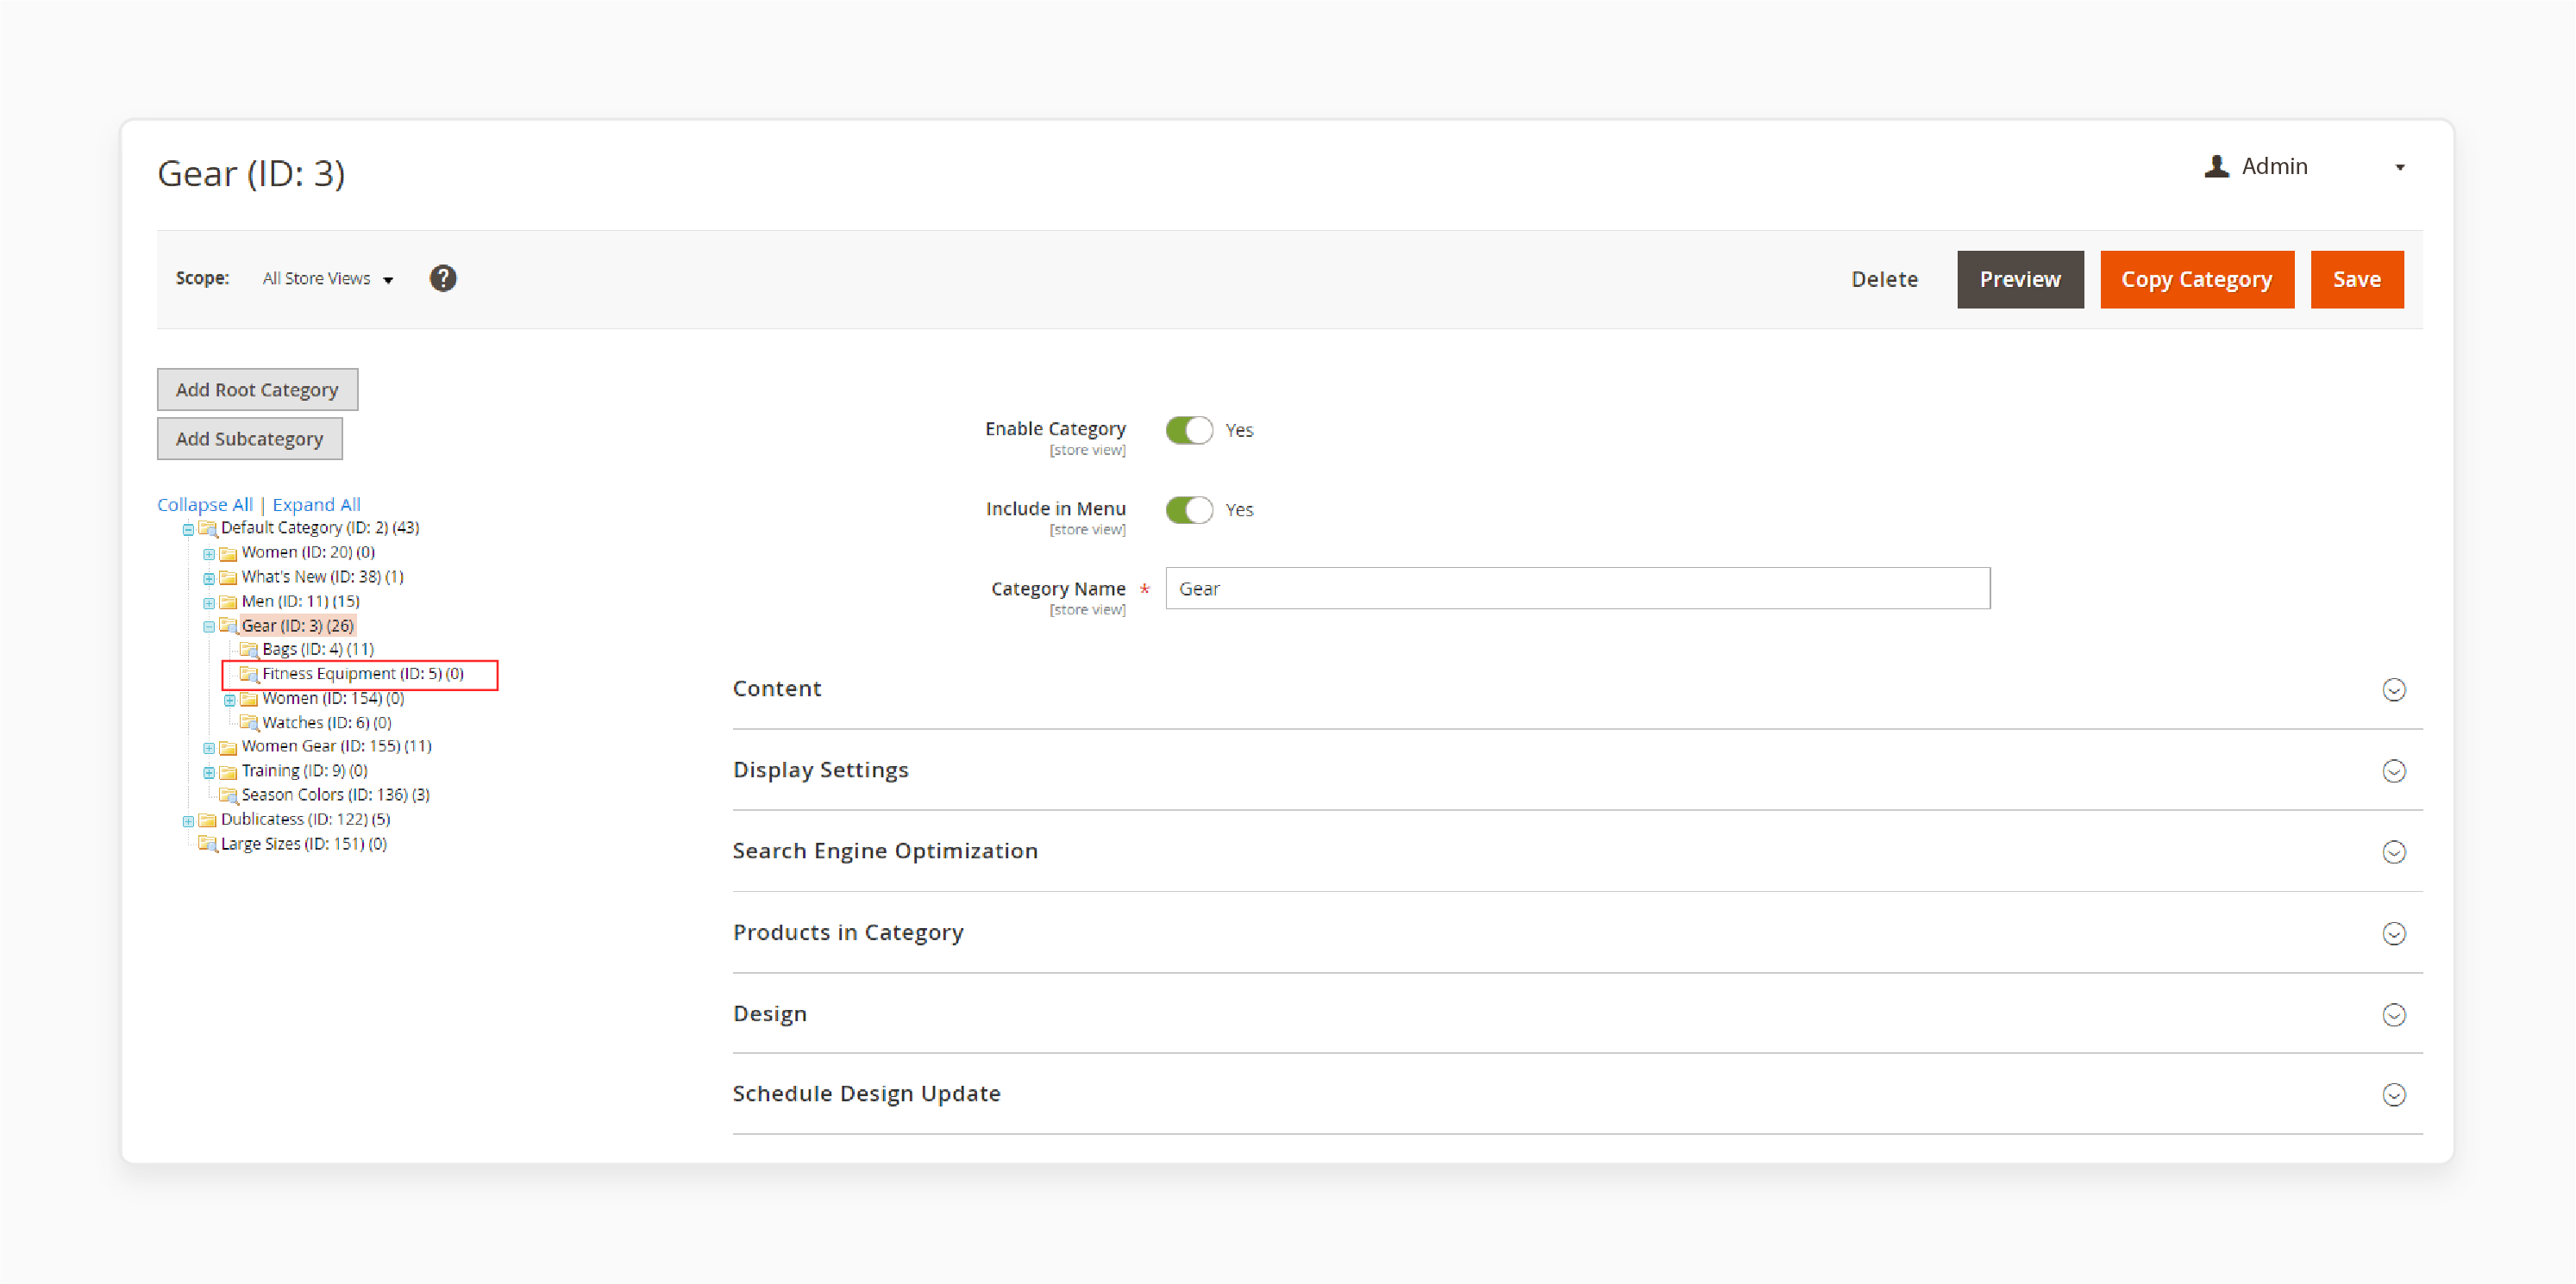This screenshot has width=2576, height=1284.
Task: Click the Collapse All link
Action: 205,505
